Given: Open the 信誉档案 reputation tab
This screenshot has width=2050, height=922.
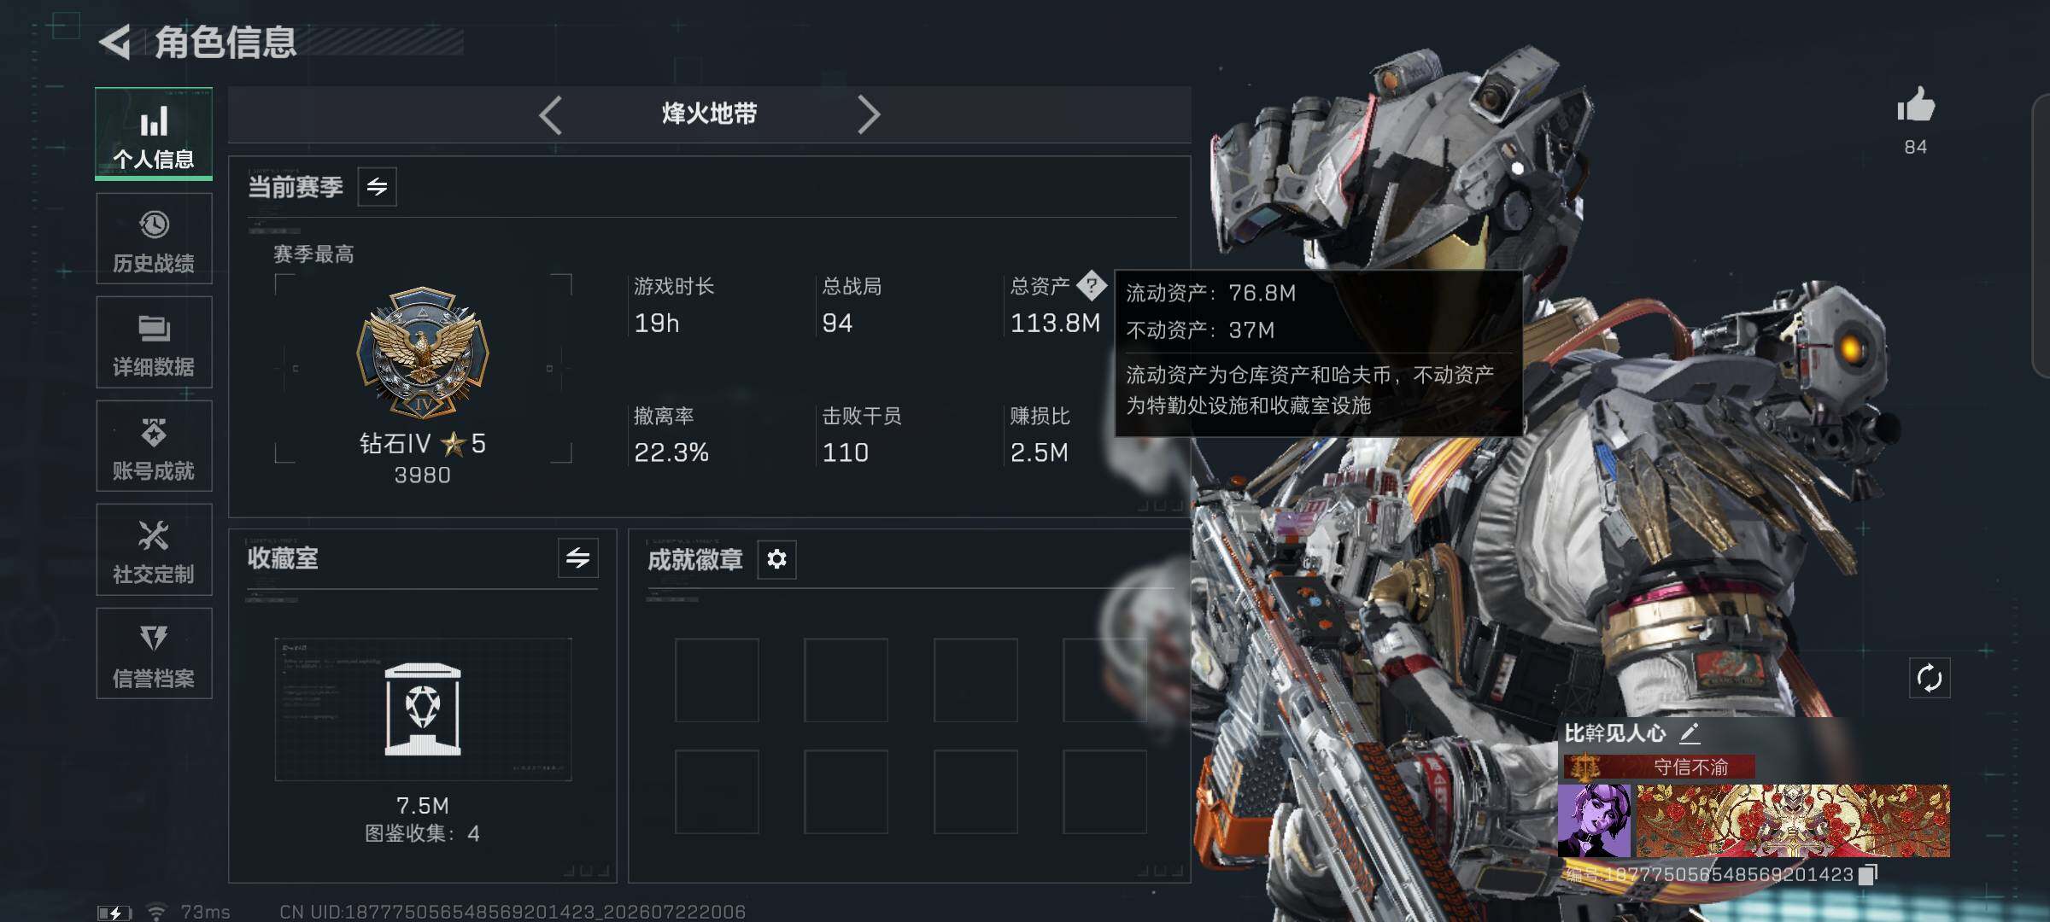Looking at the screenshot, I should click(154, 654).
